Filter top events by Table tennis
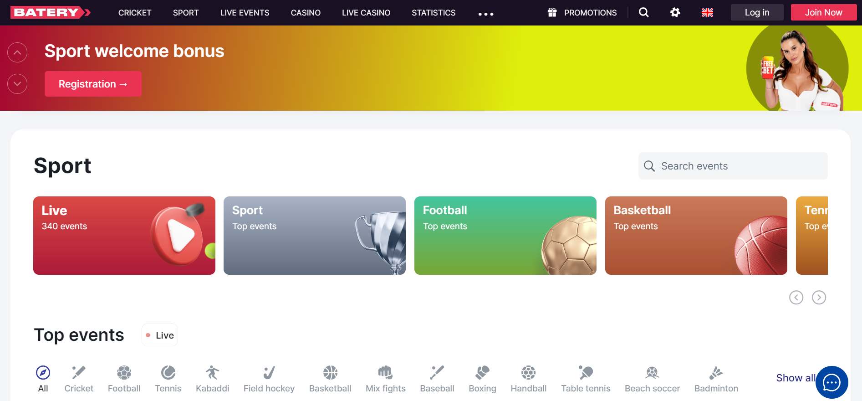The image size is (862, 401). (586, 379)
